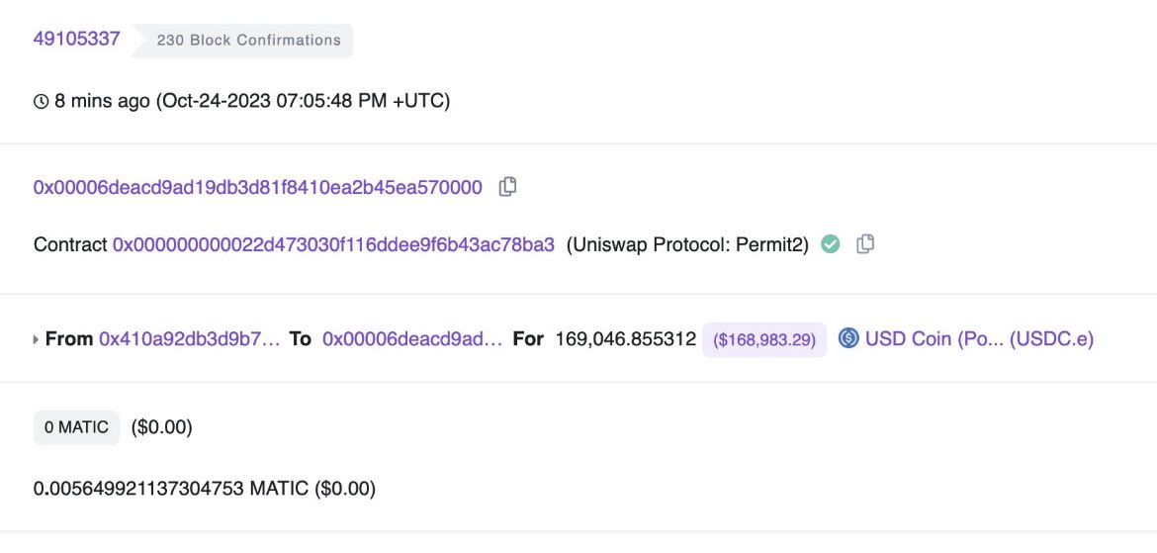Click the transaction fee 0.005649921137304753 MATIC
The width and height of the screenshot is (1157, 553).
coord(171,488)
